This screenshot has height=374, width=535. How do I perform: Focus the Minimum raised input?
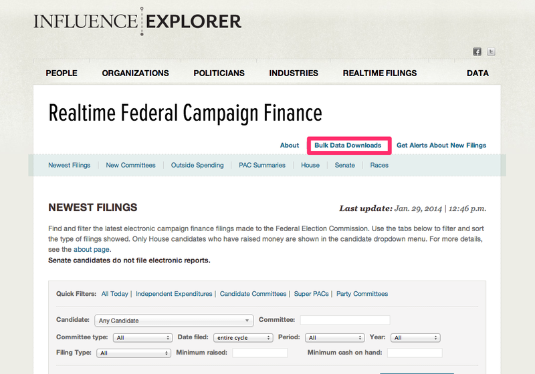tap(259, 353)
